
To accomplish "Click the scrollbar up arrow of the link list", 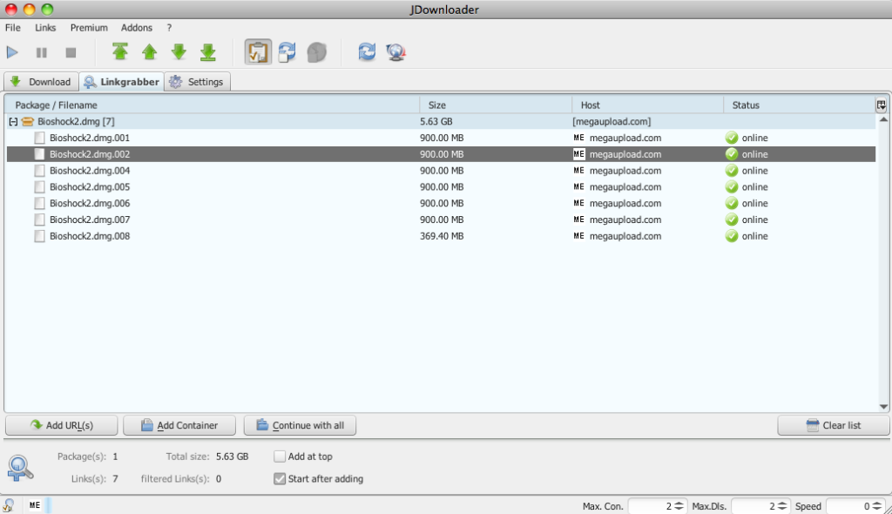I will pos(883,119).
